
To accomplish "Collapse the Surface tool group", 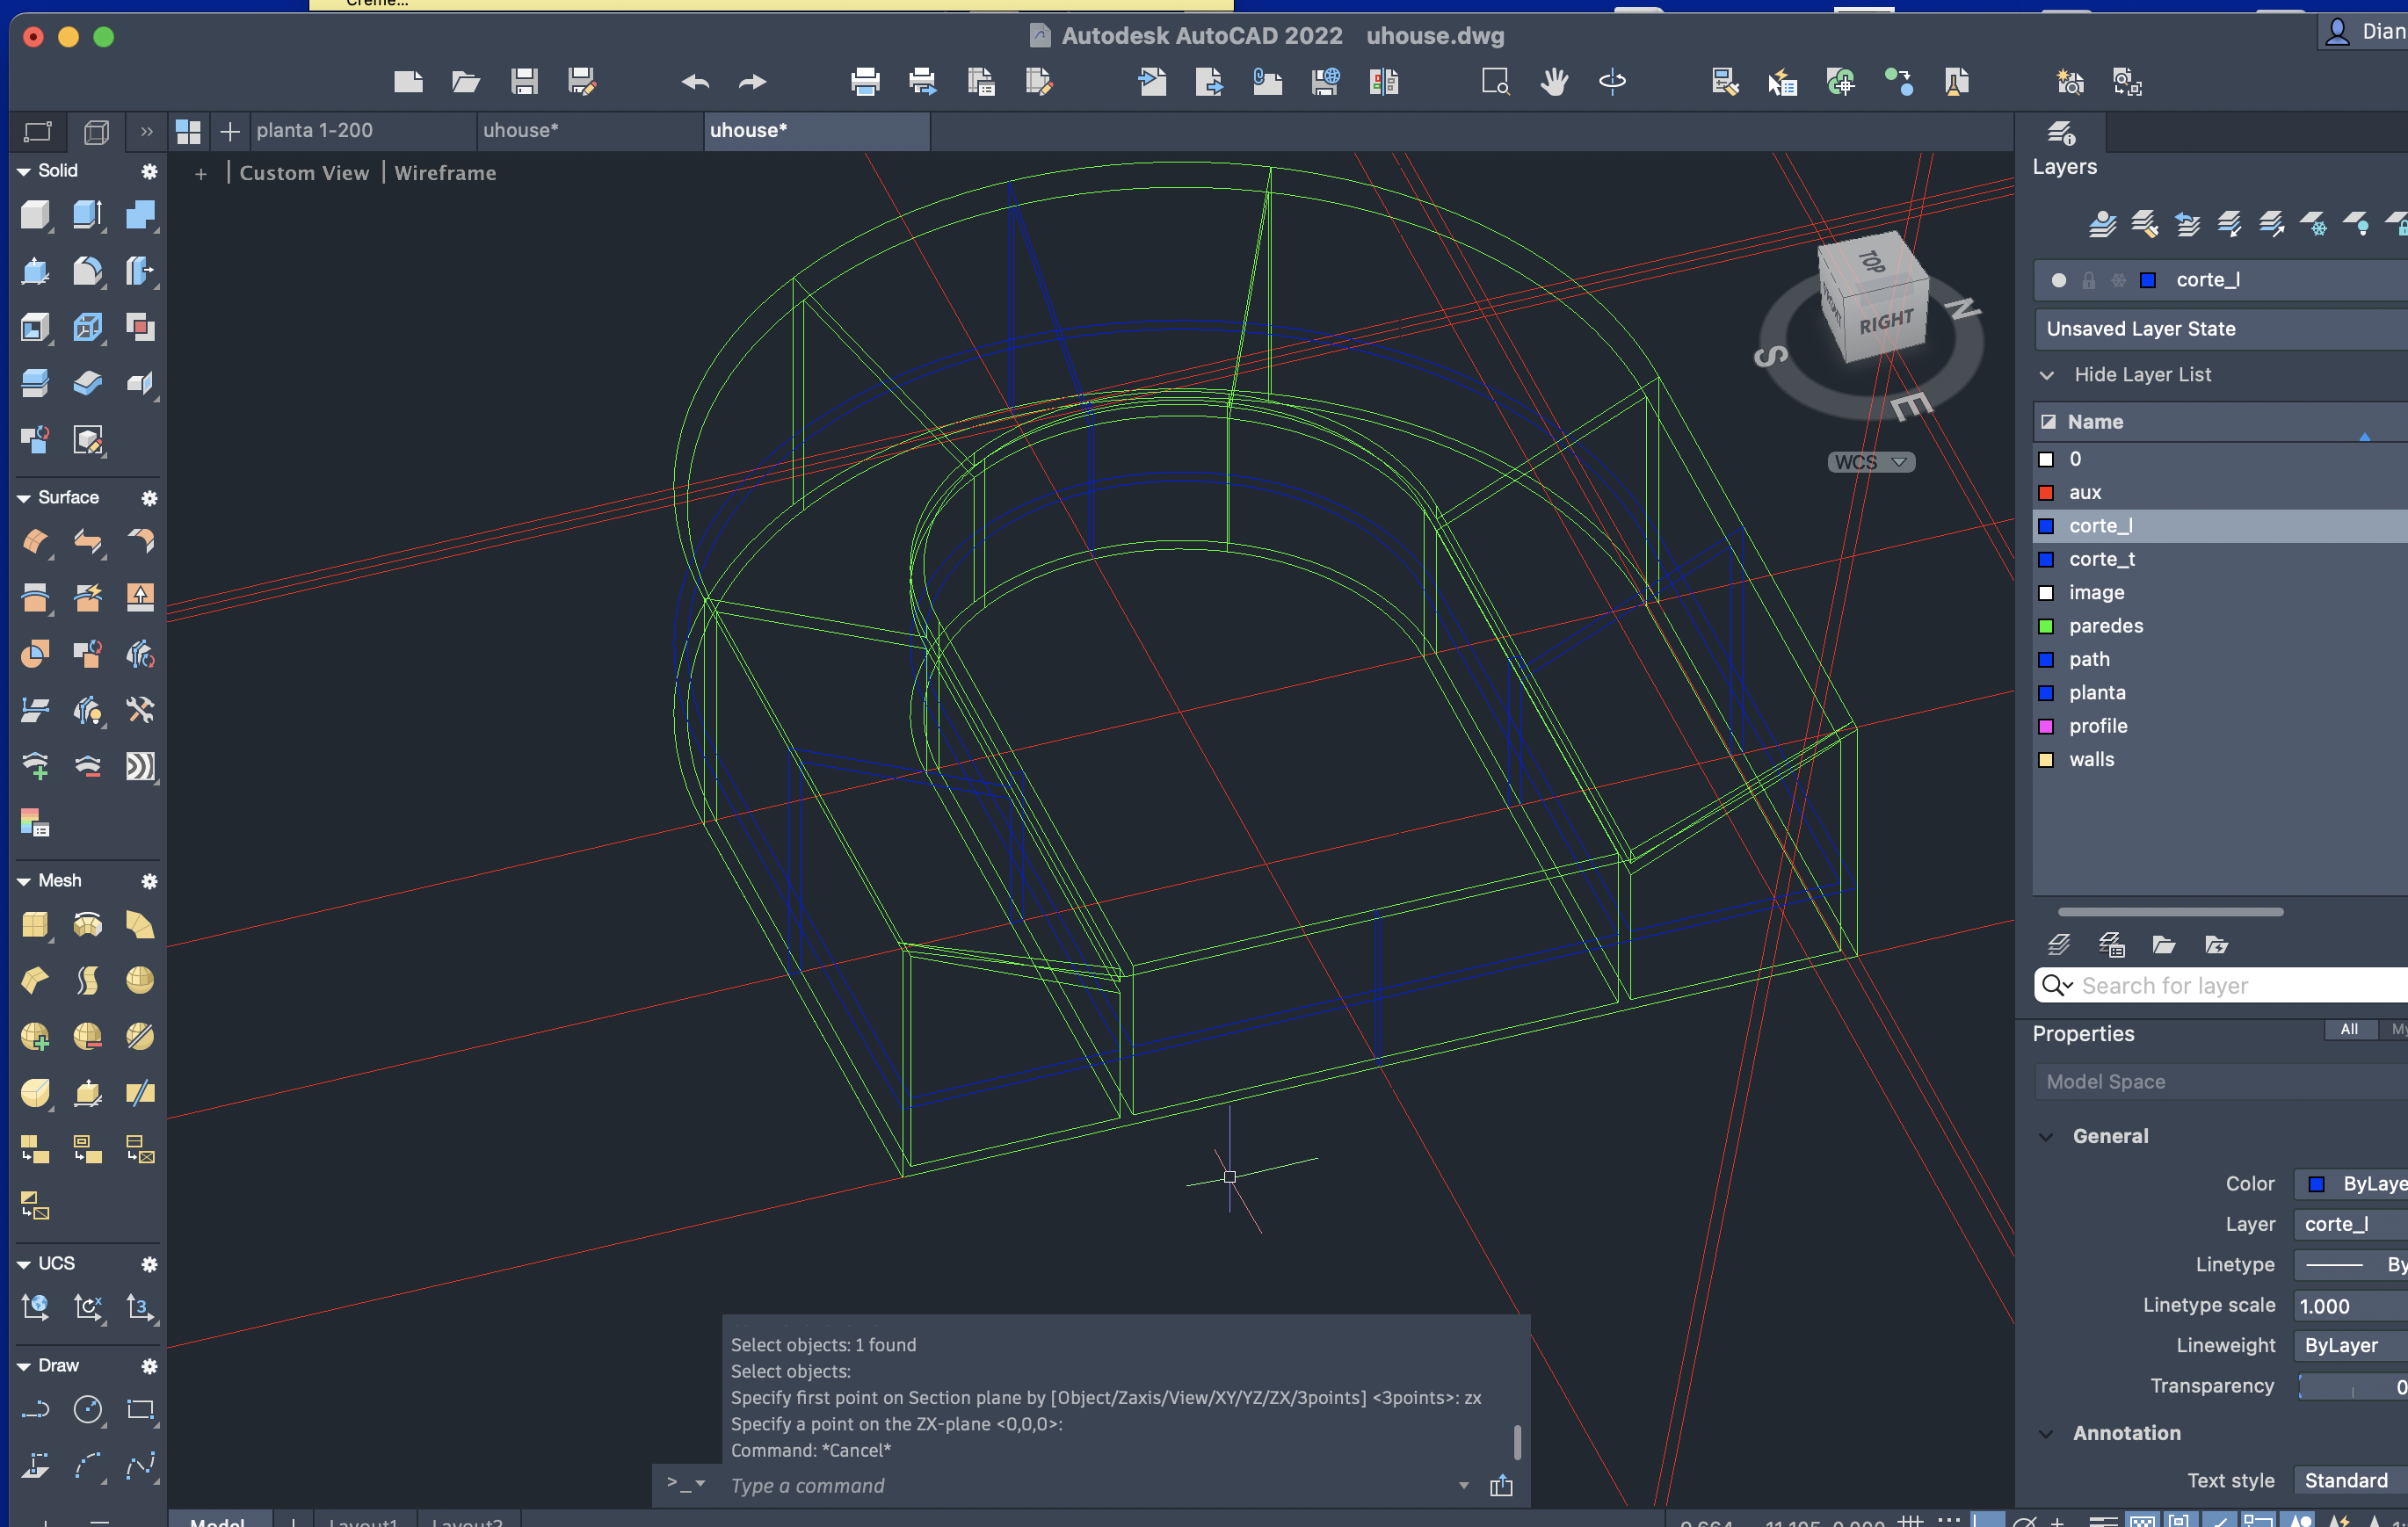I will [24, 498].
